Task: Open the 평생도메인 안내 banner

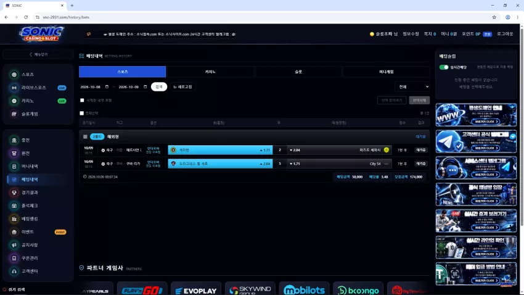Action: [476, 115]
